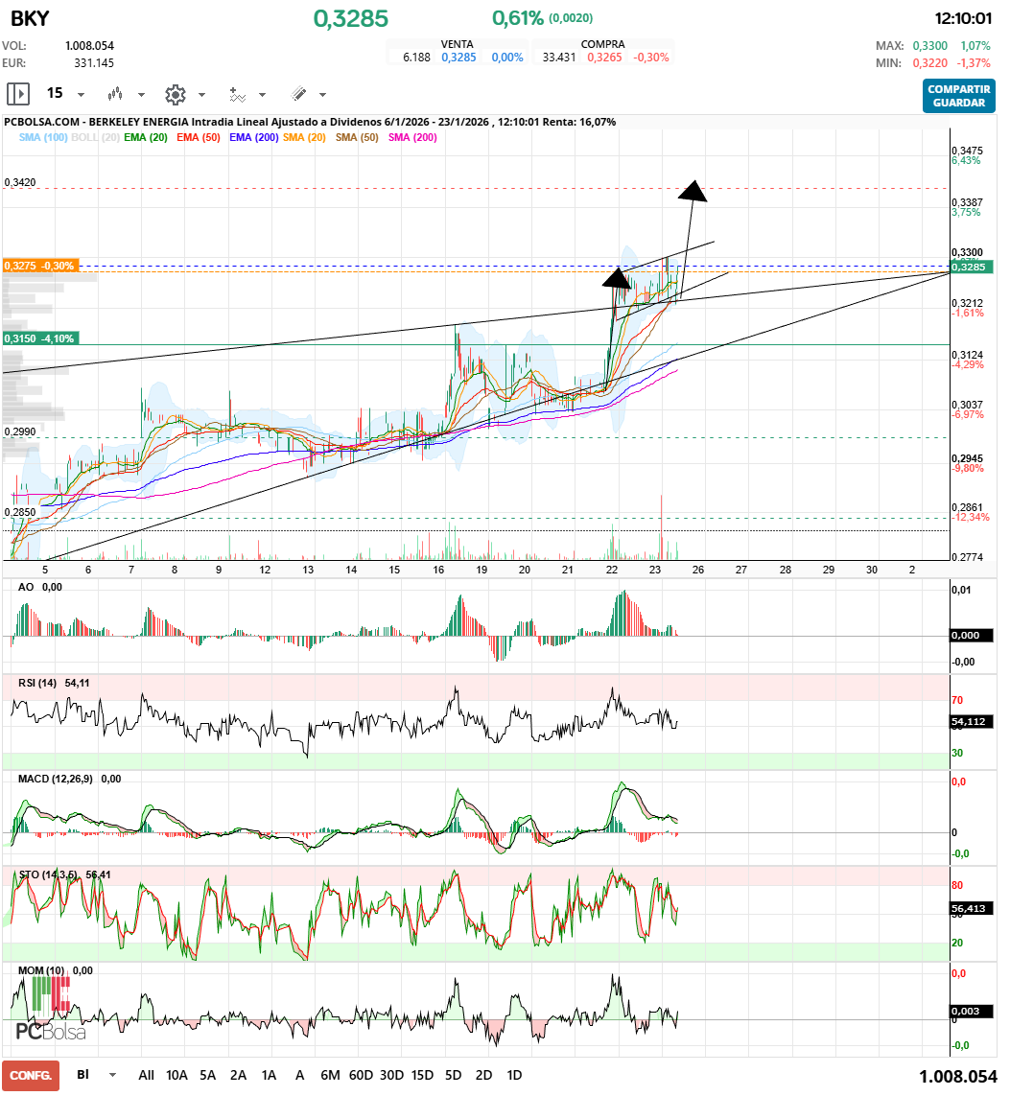Click the STO value tag 56,413
The width and height of the screenshot is (1010, 1096).
pyautogui.click(x=970, y=909)
